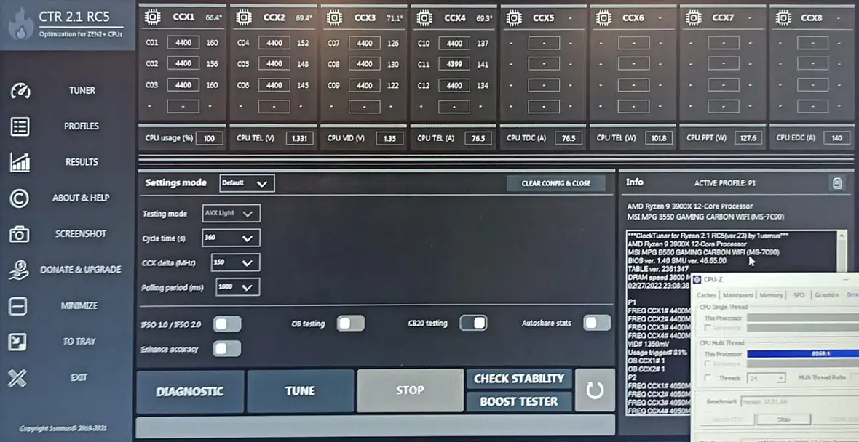Click the C01 frequency field
The height and width of the screenshot is (442, 859).
click(183, 43)
